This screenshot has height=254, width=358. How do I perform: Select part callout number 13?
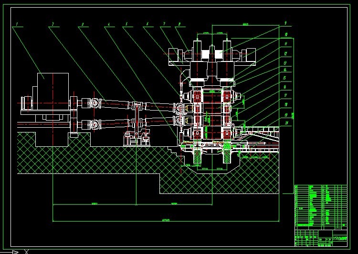(285, 63)
